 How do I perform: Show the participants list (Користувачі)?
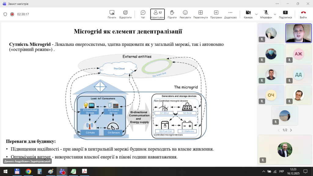pos(157,14)
